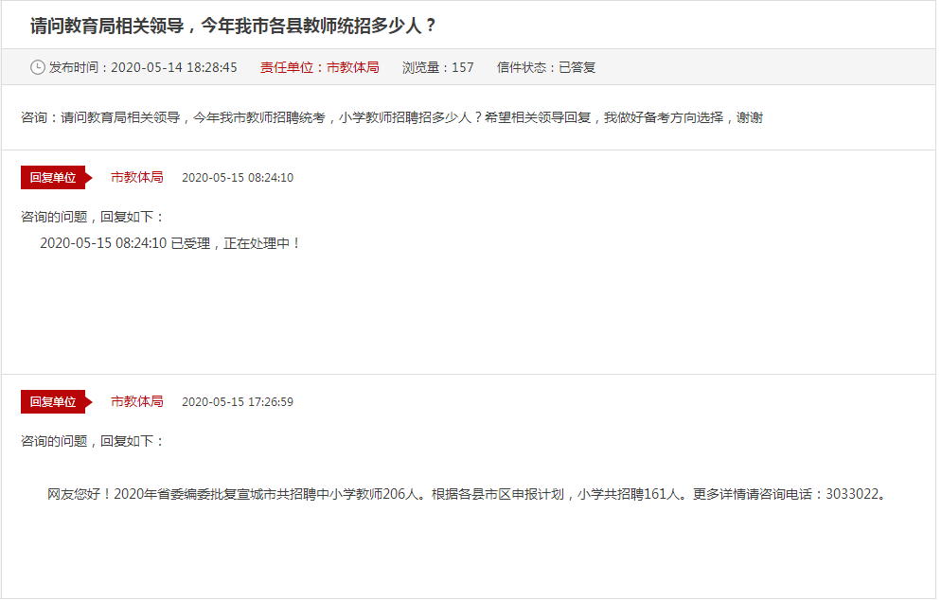
Task: Click the second red 回复单位 badge
Action: pyautogui.click(x=53, y=401)
